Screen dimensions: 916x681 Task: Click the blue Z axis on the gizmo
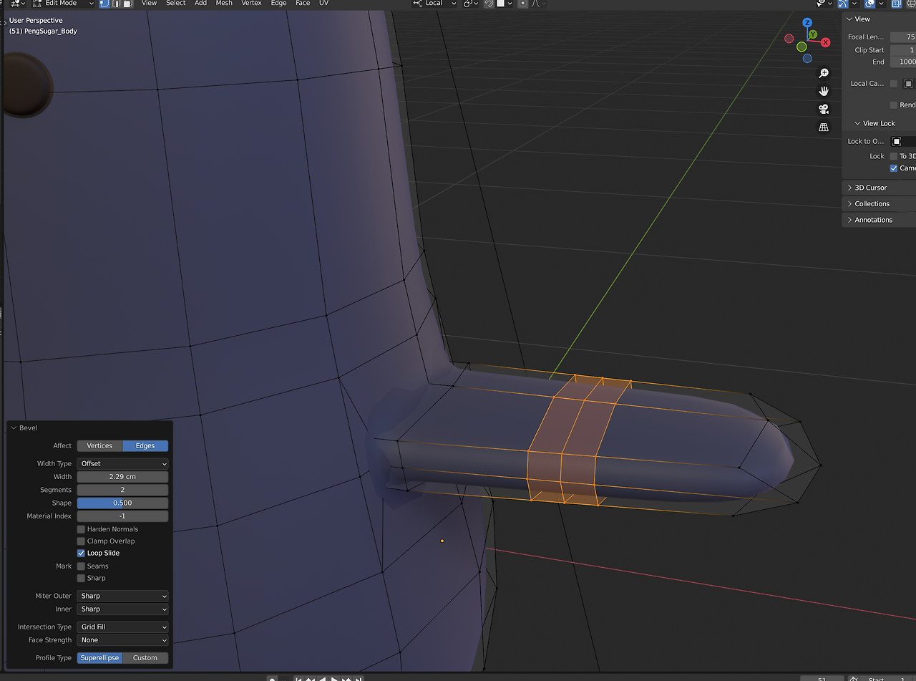click(x=807, y=23)
